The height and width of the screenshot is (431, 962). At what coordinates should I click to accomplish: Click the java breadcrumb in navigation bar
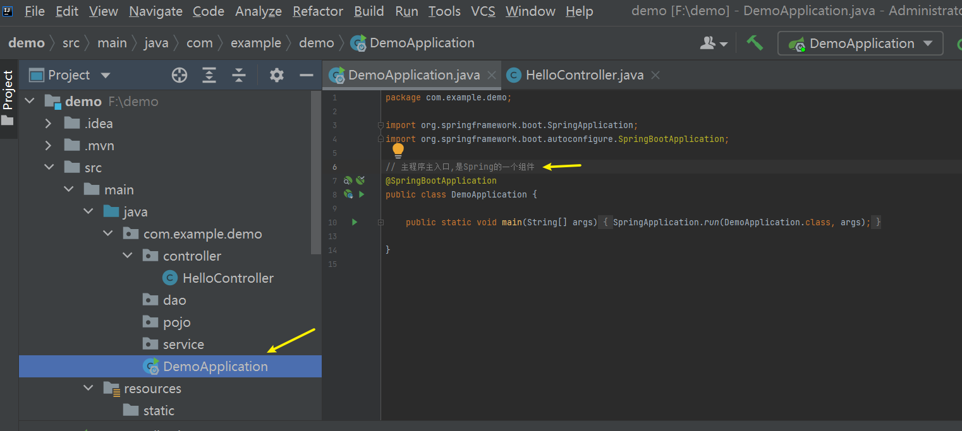coord(156,43)
